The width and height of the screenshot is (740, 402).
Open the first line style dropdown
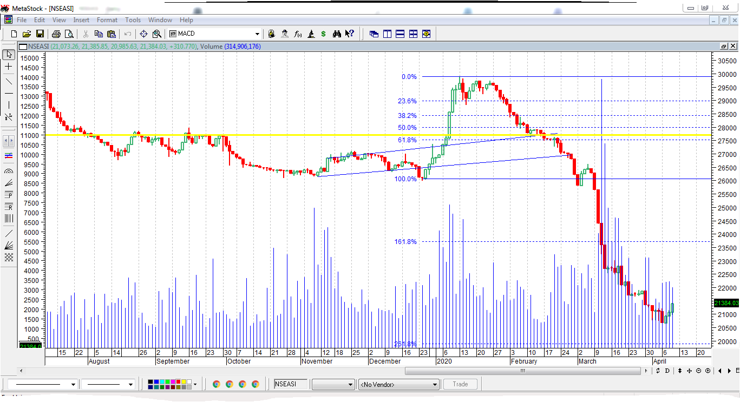[73, 384]
